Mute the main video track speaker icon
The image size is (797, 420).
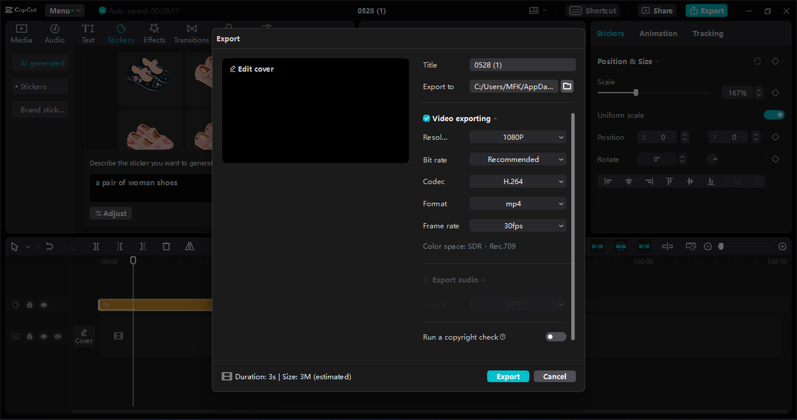(x=58, y=336)
